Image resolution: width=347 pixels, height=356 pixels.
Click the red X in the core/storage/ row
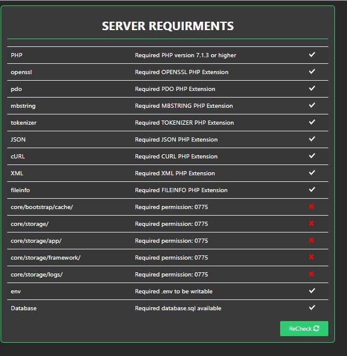click(311, 223)
